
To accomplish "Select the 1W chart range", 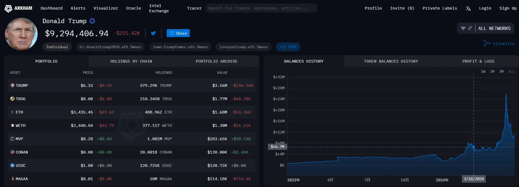I will tap(483, 72).
